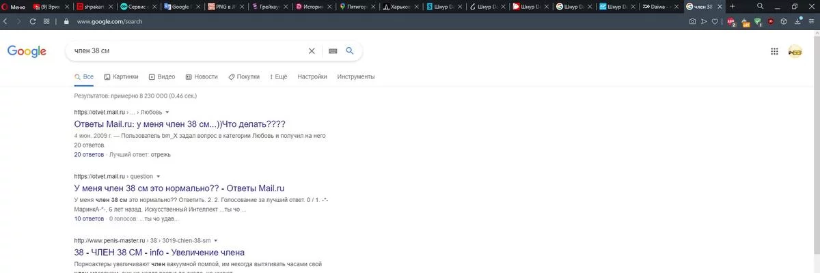Bookmark the page with the heart icon
The height and width of the screenshot is (273, 820).
click(715, 21)
